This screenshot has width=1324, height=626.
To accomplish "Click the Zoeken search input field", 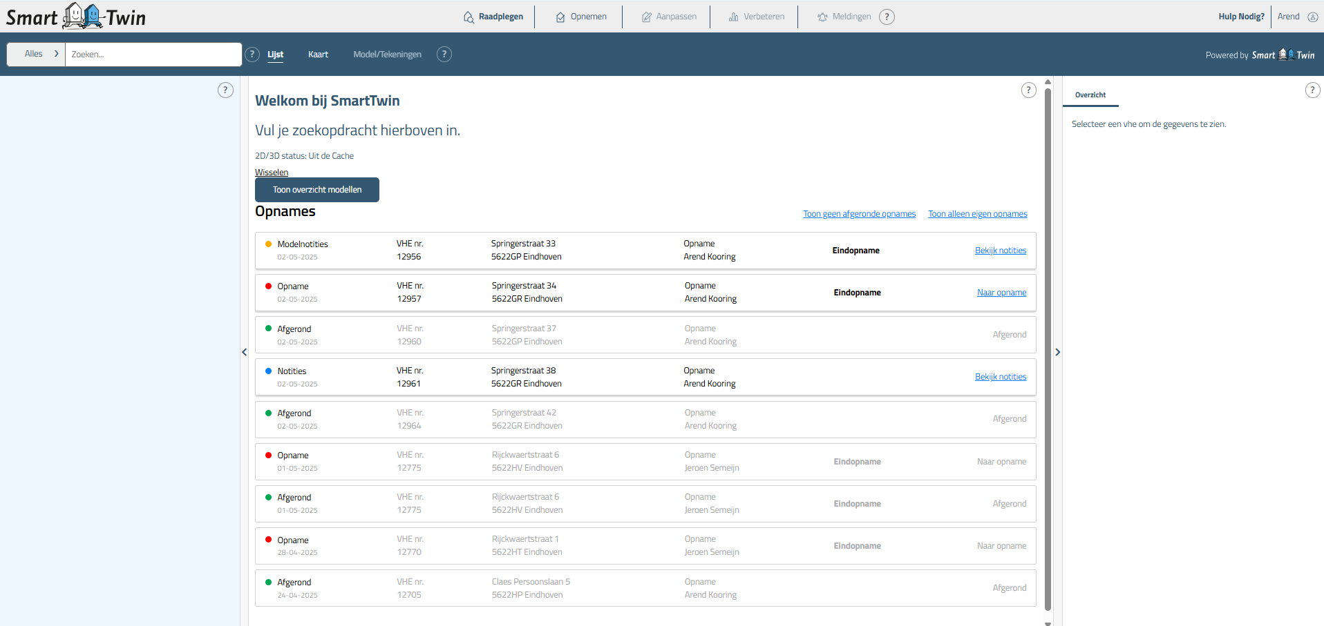I will 153,55.
